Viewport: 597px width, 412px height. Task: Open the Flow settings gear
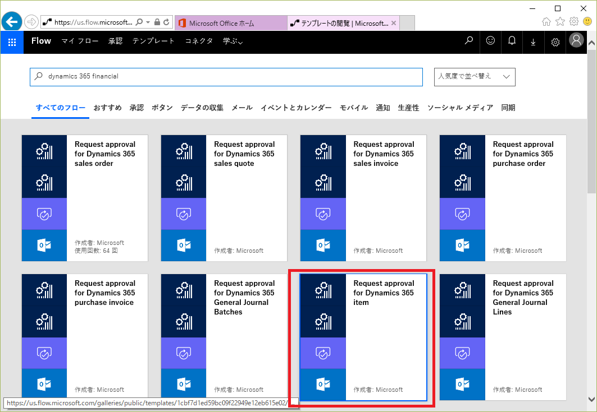[555, 42]
